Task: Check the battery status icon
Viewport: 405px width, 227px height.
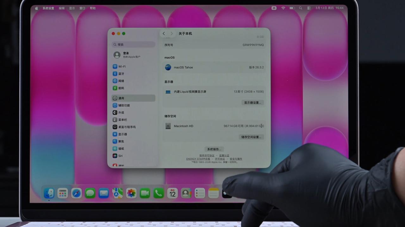Action: [292, 8]
